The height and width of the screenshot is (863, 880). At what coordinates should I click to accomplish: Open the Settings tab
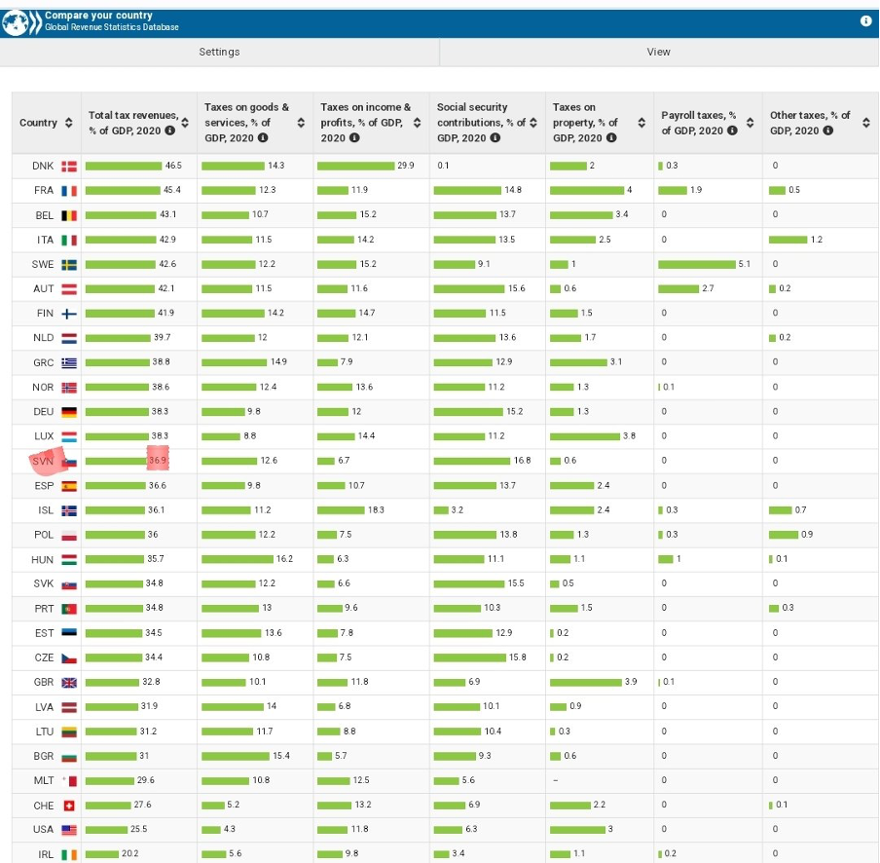click(219, 52)
